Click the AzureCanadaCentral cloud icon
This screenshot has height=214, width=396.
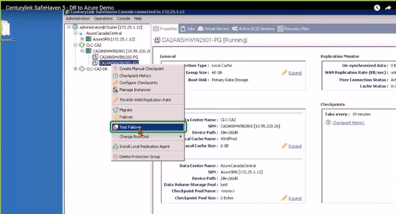[82, 33]
